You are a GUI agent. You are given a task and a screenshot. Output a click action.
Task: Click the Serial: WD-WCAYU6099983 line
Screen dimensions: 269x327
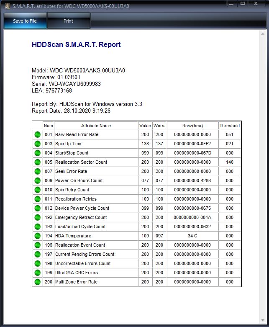tap(66, 84)
